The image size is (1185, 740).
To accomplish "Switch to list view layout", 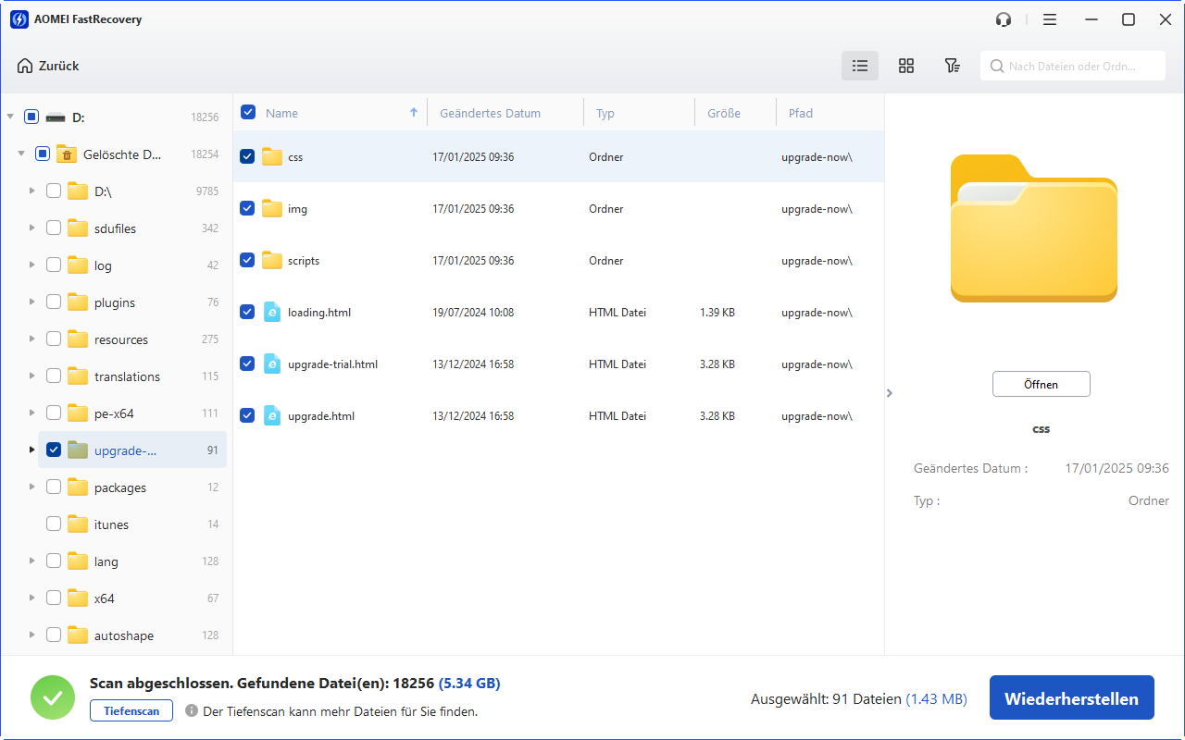I will tap(859, 66).
